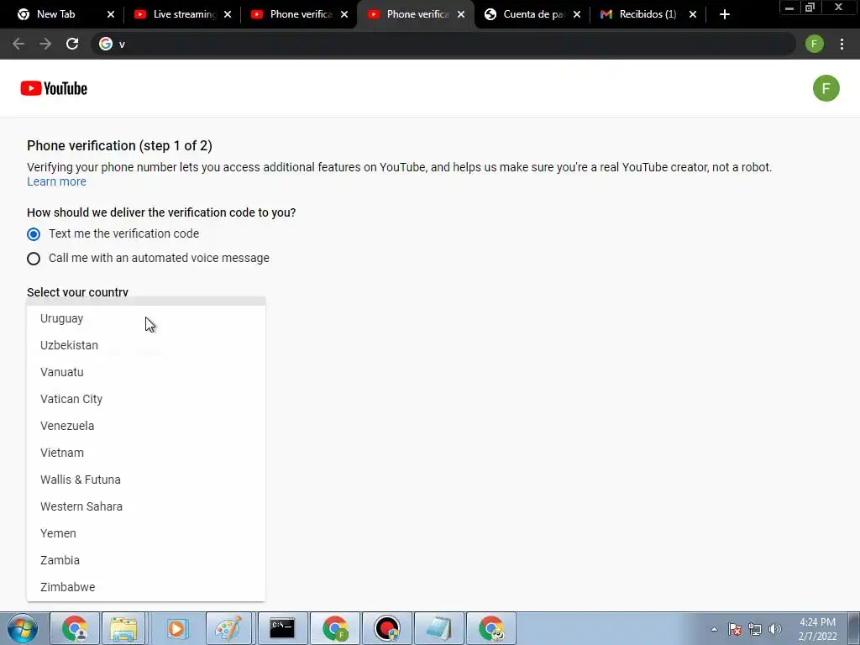The width and height of the screenshot is (860, 645).
Task: Select Call me with automated voice message
Action: [x=34, y=259]
